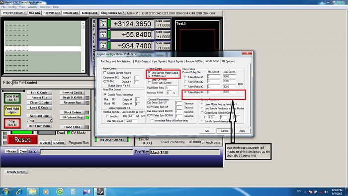348x196 pixels.
Task: Open the Diagnostics Alt-7 screen tab
Action: 112,13
